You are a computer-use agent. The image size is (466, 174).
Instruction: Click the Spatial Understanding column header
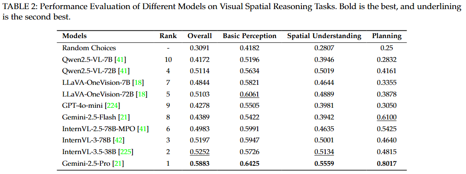pos(324,36)
